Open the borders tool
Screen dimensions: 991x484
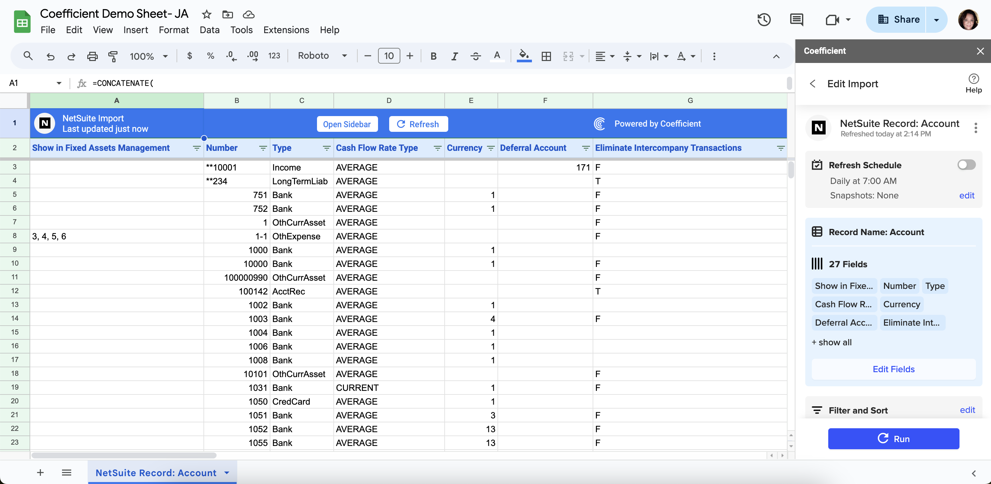tap(546, 56)
